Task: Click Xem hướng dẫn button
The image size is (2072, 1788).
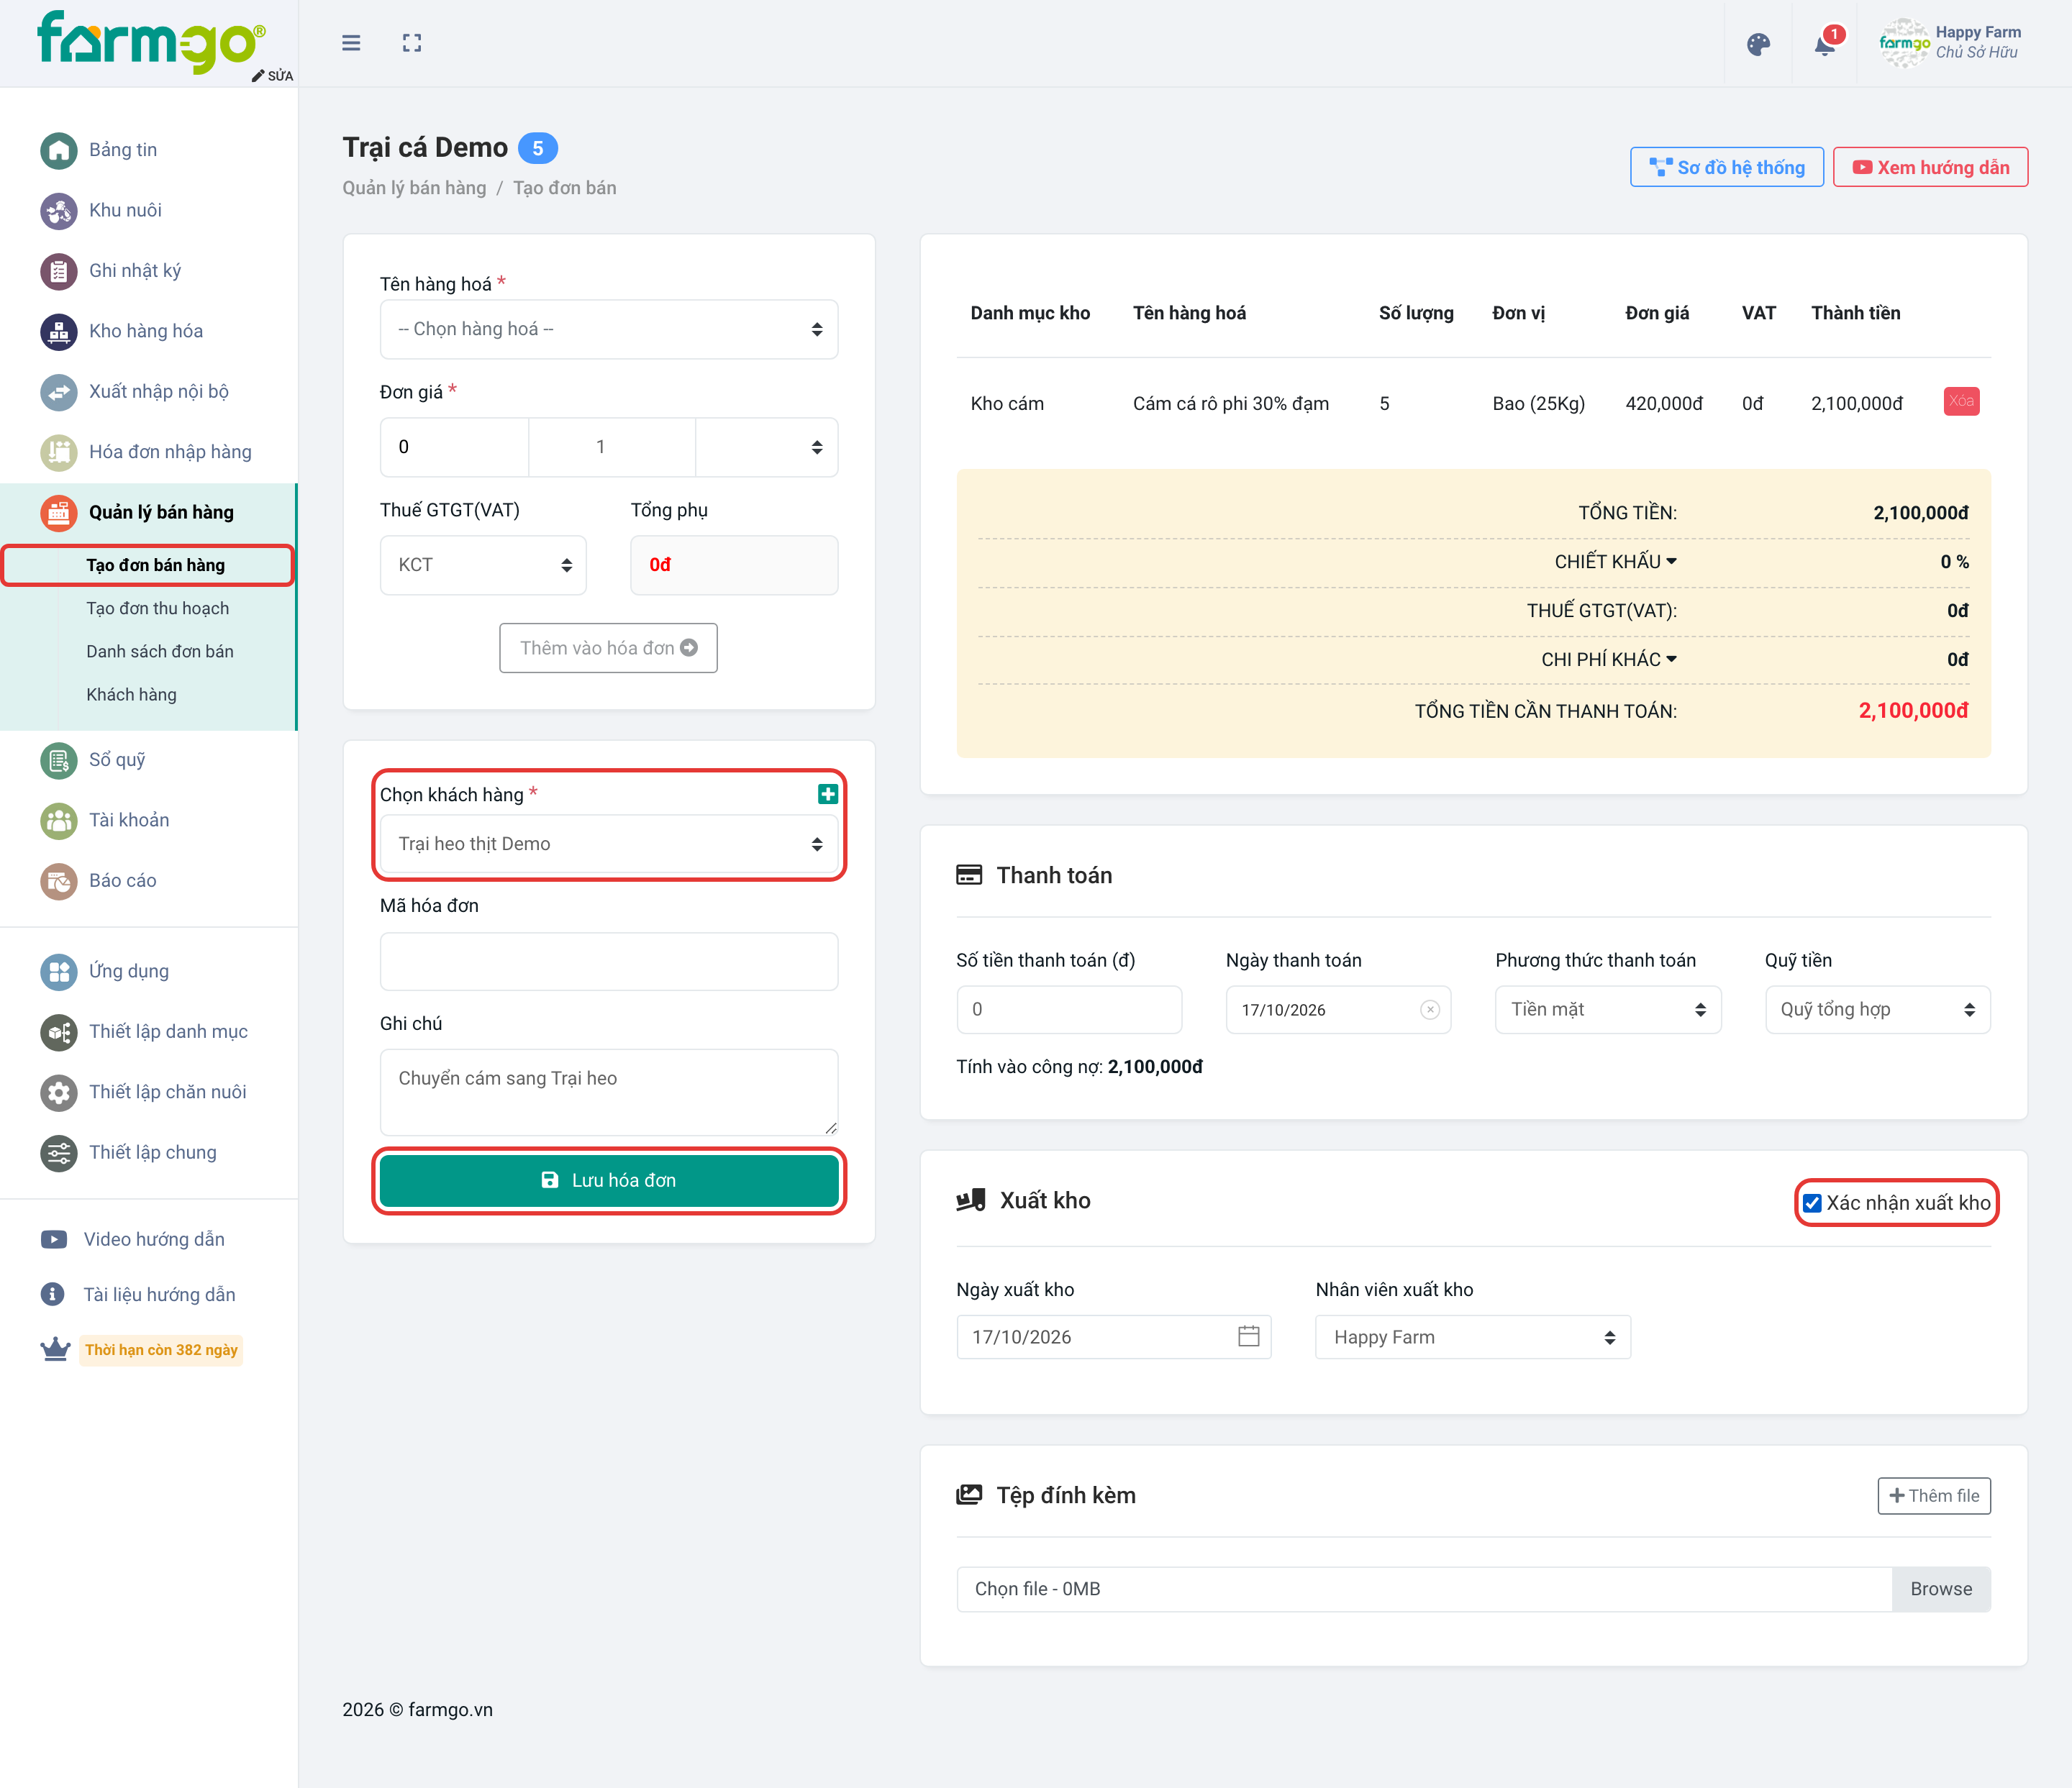Action: pyautogui.click(x=1930, y=167)
